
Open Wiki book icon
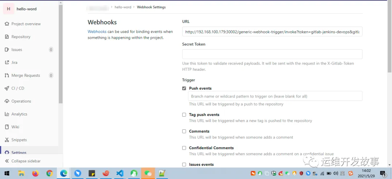[7, 127]
